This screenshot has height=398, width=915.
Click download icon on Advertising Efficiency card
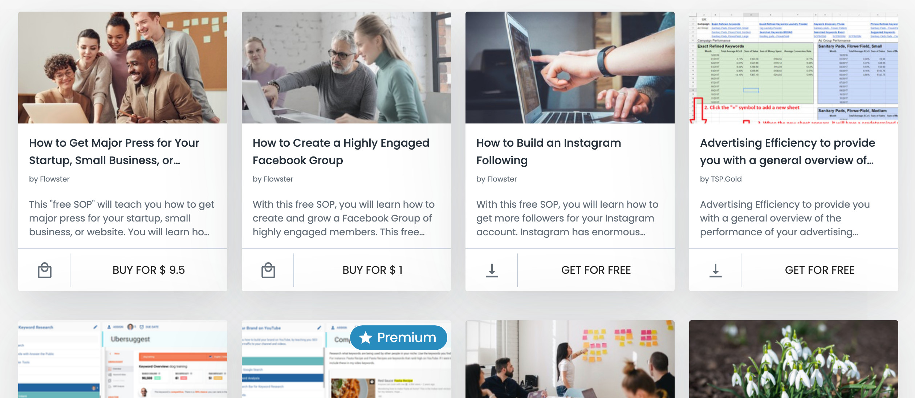(716, 271)
